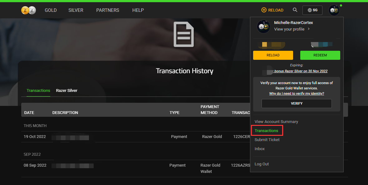Click Razer Gold Wallet payment method cell
The width and height of the screenshot is (368, 185).
click(210, 168)
